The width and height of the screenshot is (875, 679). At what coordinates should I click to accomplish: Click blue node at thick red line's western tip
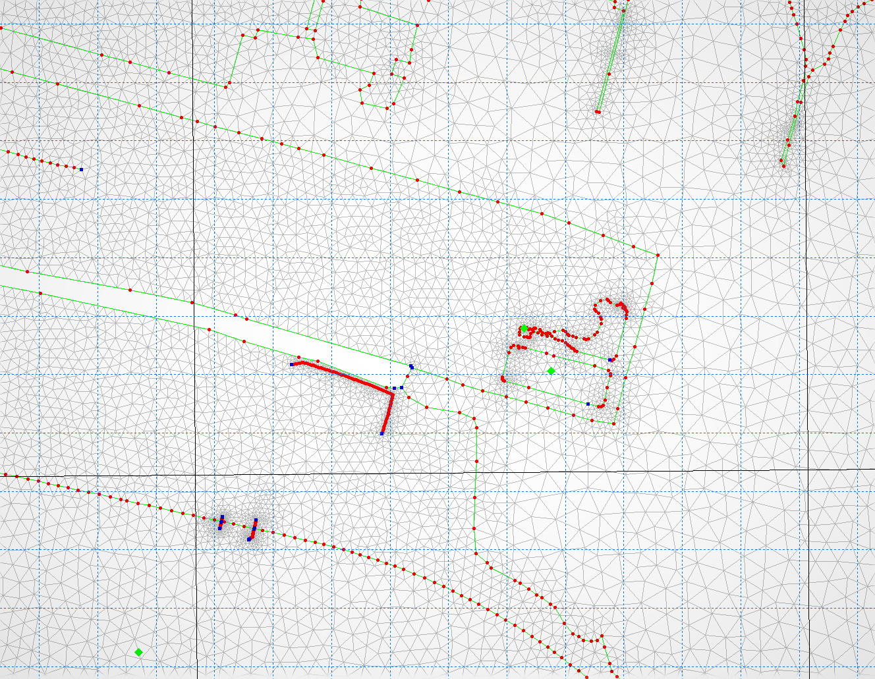click(292, 364)
